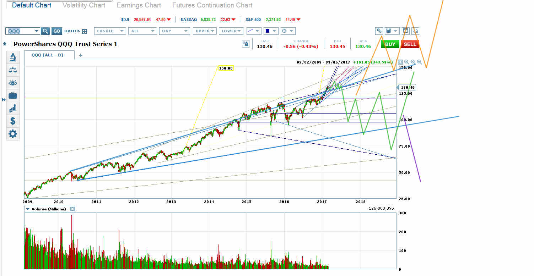Click the PowerShares QQQ Trust Series 1 title
The width and height of the screenshot is (534, 276).
click(x=65, y=44)
